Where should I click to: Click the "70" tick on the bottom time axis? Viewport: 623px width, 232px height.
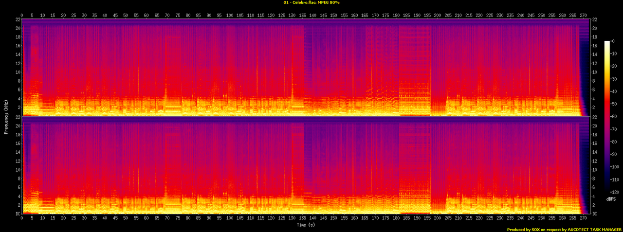point(167,219)
